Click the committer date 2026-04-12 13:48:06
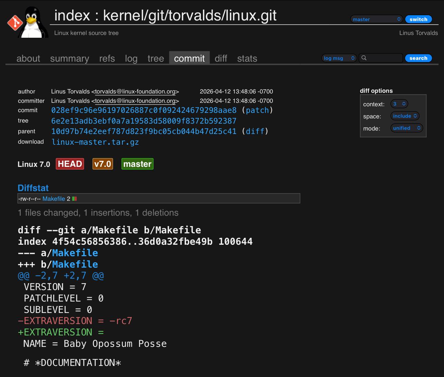Viewport: 444px width, 377px height. click(x=237, y=101)
